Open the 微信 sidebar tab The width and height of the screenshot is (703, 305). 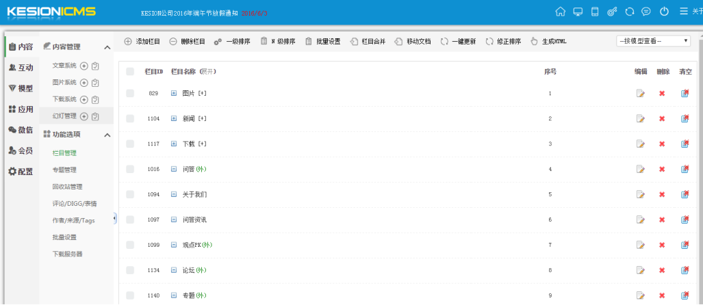click(21, 130)
